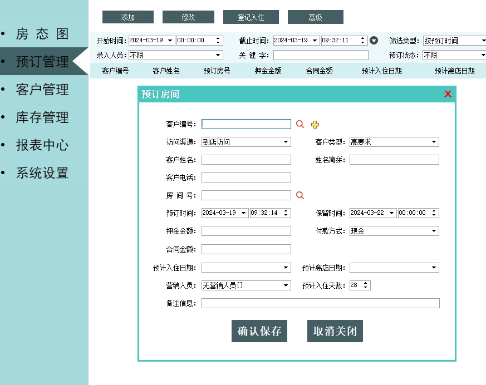Expand the 客户类型 dropdown
Viewport: 486px width, 385px height.
[x=434, y=142]
